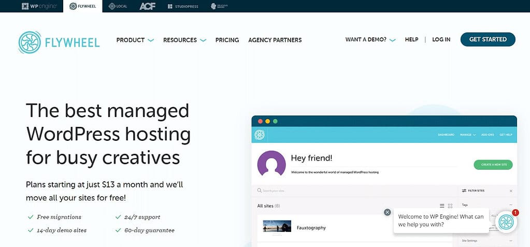Expand the Product menu

[x=135, y=40]
